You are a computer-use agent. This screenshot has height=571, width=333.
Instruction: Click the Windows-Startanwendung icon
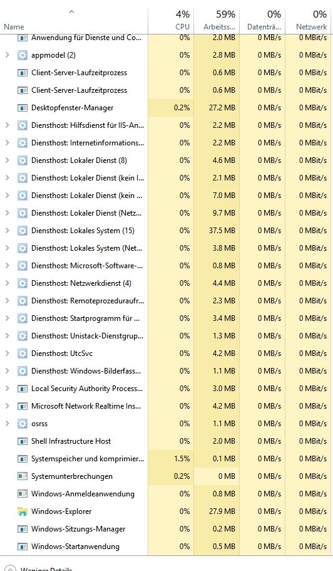point(23,546)
